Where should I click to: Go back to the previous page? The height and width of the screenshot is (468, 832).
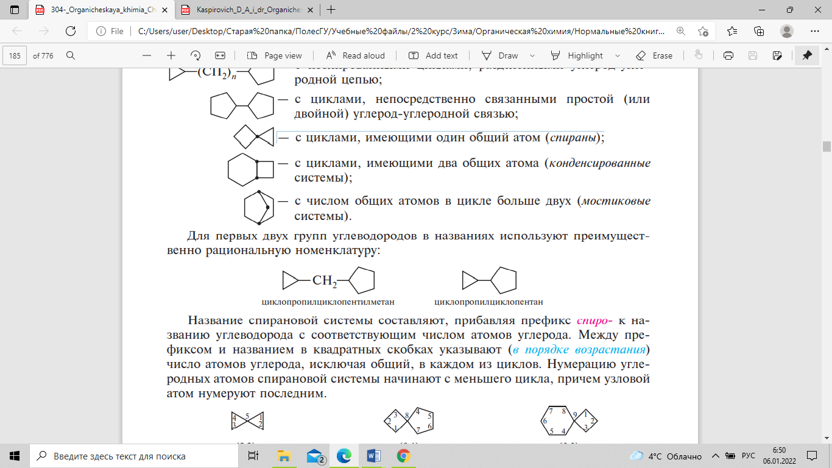(x=17, y=31)
